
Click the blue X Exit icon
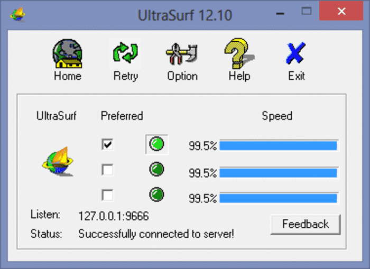pos(296,53)
